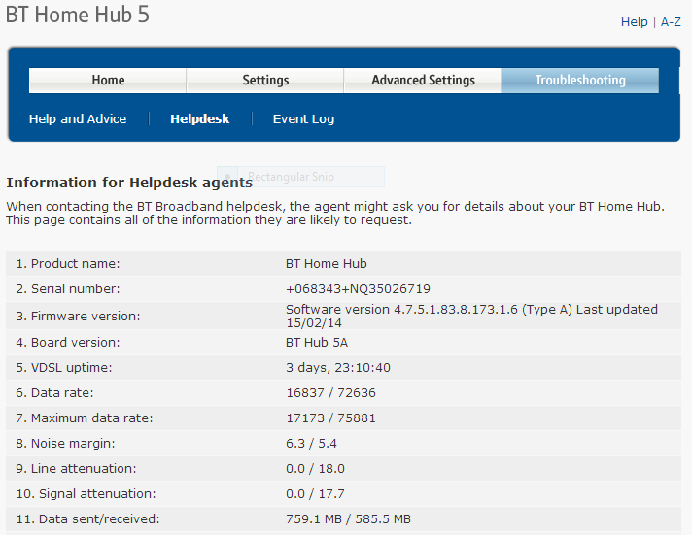Open the Event Log page
This screenshot has width=692, height=535.
[x=303, y=119]
